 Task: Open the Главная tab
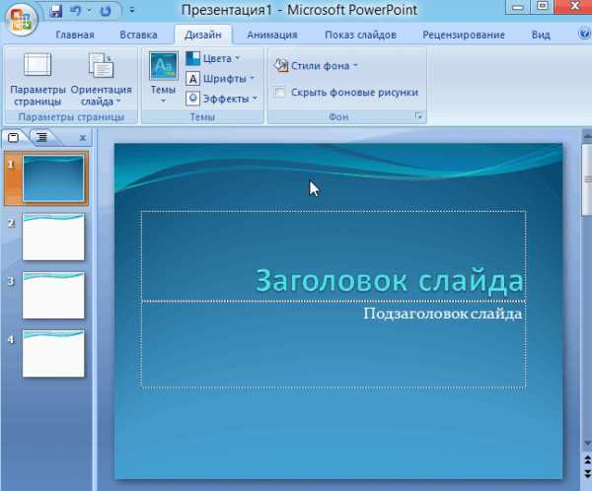75,35
